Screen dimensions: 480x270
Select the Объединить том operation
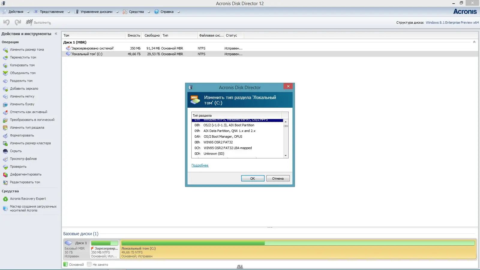(x=22, y=73)
